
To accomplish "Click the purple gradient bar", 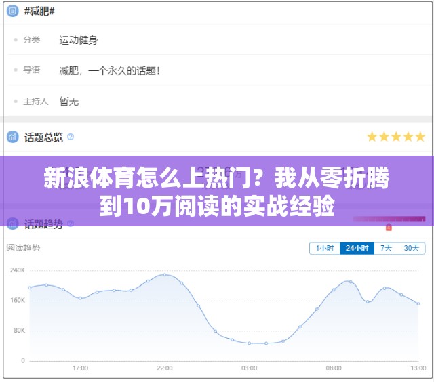I will (389, 219).
